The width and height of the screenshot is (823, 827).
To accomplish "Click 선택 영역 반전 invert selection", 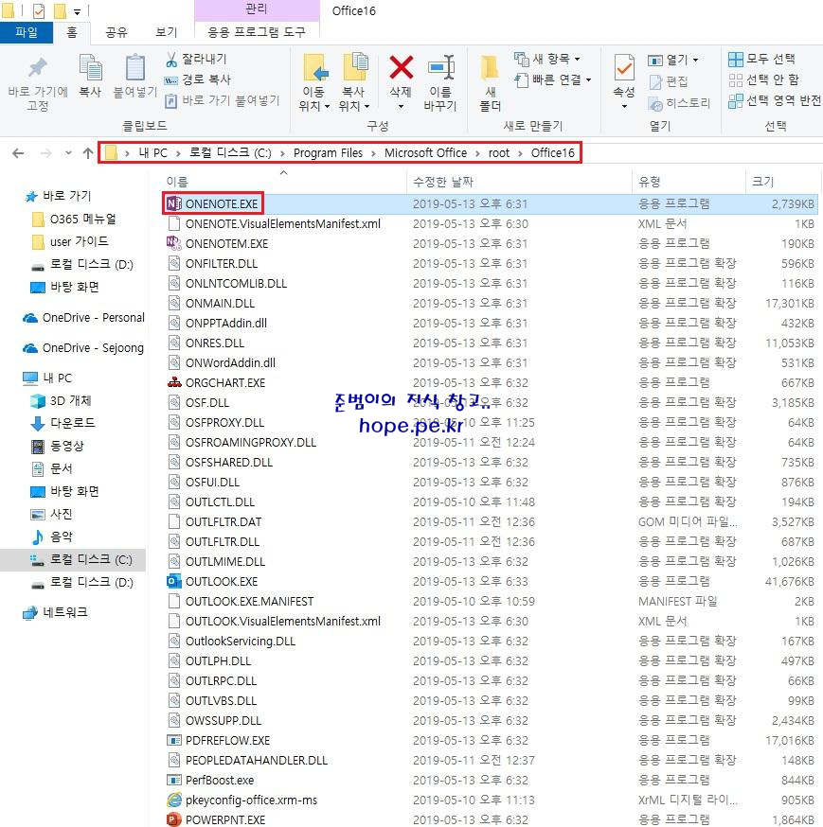I will [x=775, y=100].
